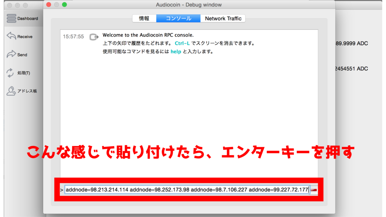Click the Send arrow icon
The width and height of the screenshot is (386, 217).
tap(11, 54)
